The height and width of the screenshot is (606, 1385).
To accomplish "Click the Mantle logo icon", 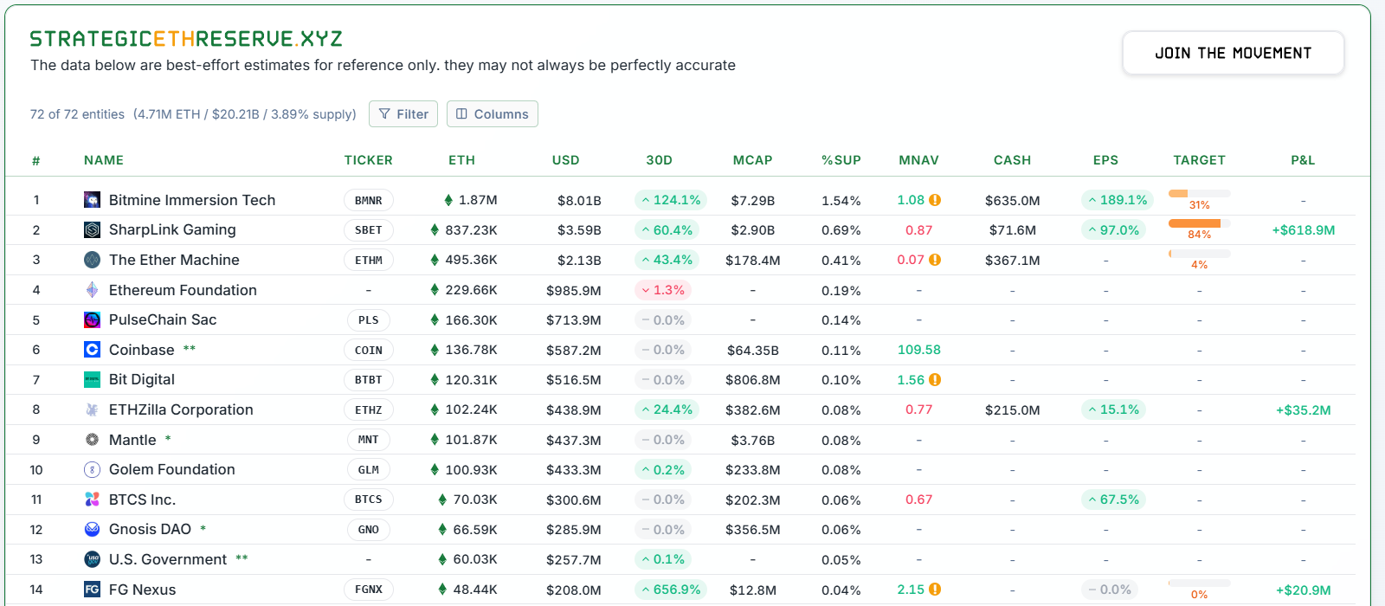I will click(92, 440).
